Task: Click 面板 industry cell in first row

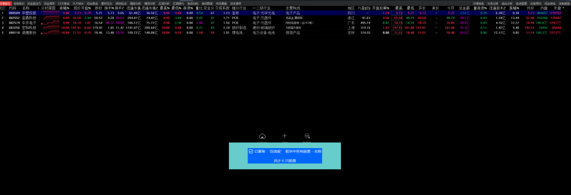Action: click(235, 13)
